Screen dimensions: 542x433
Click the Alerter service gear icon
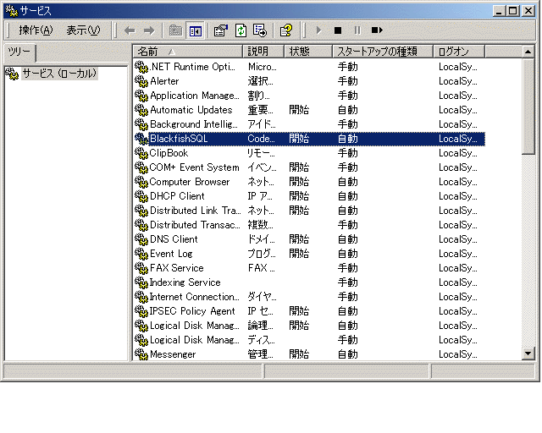coord(141,81)
